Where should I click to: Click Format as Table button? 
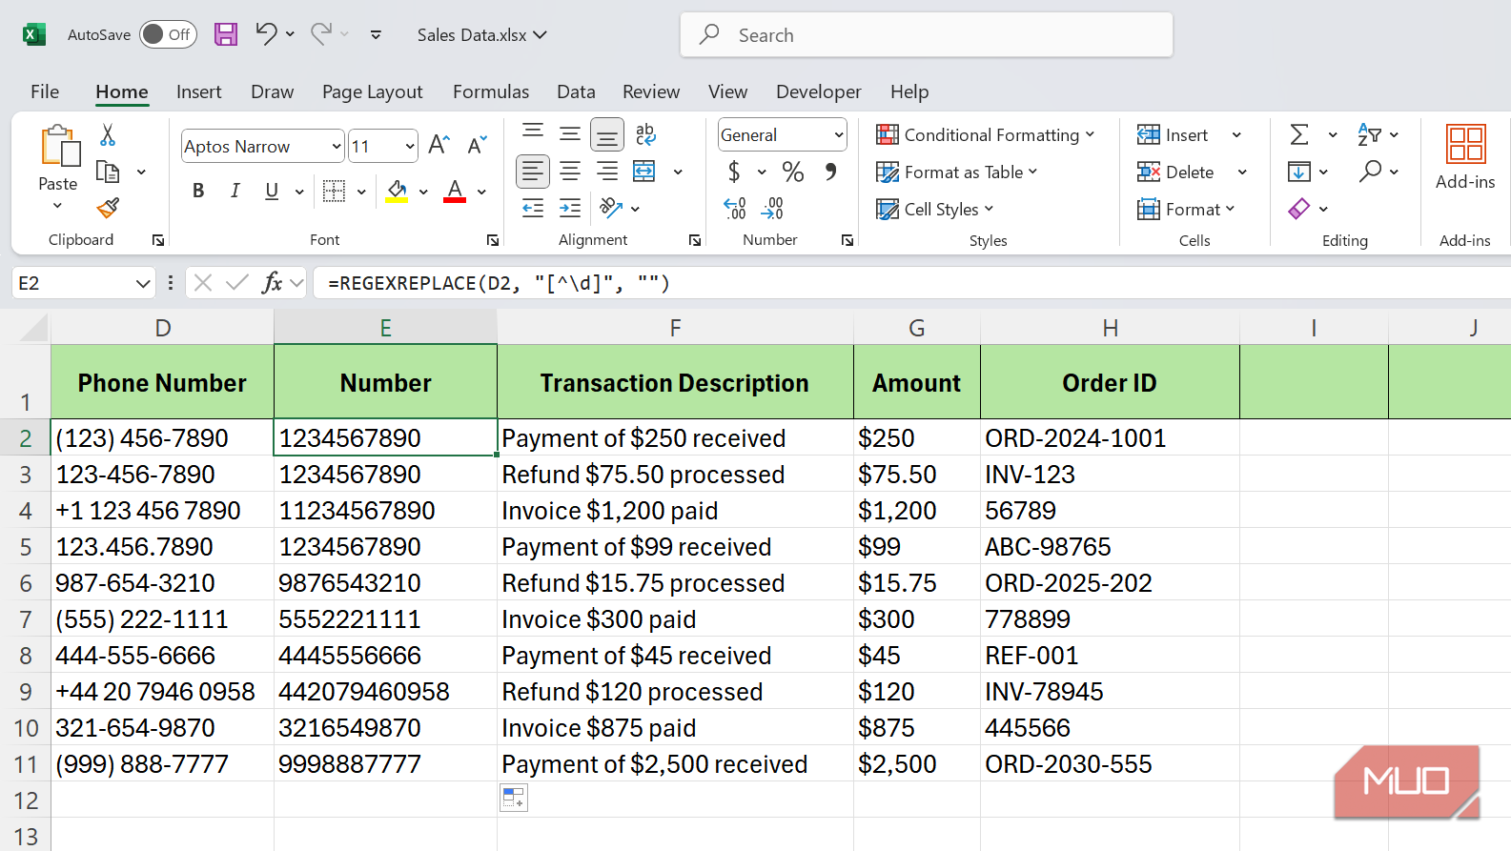point(957,172)
